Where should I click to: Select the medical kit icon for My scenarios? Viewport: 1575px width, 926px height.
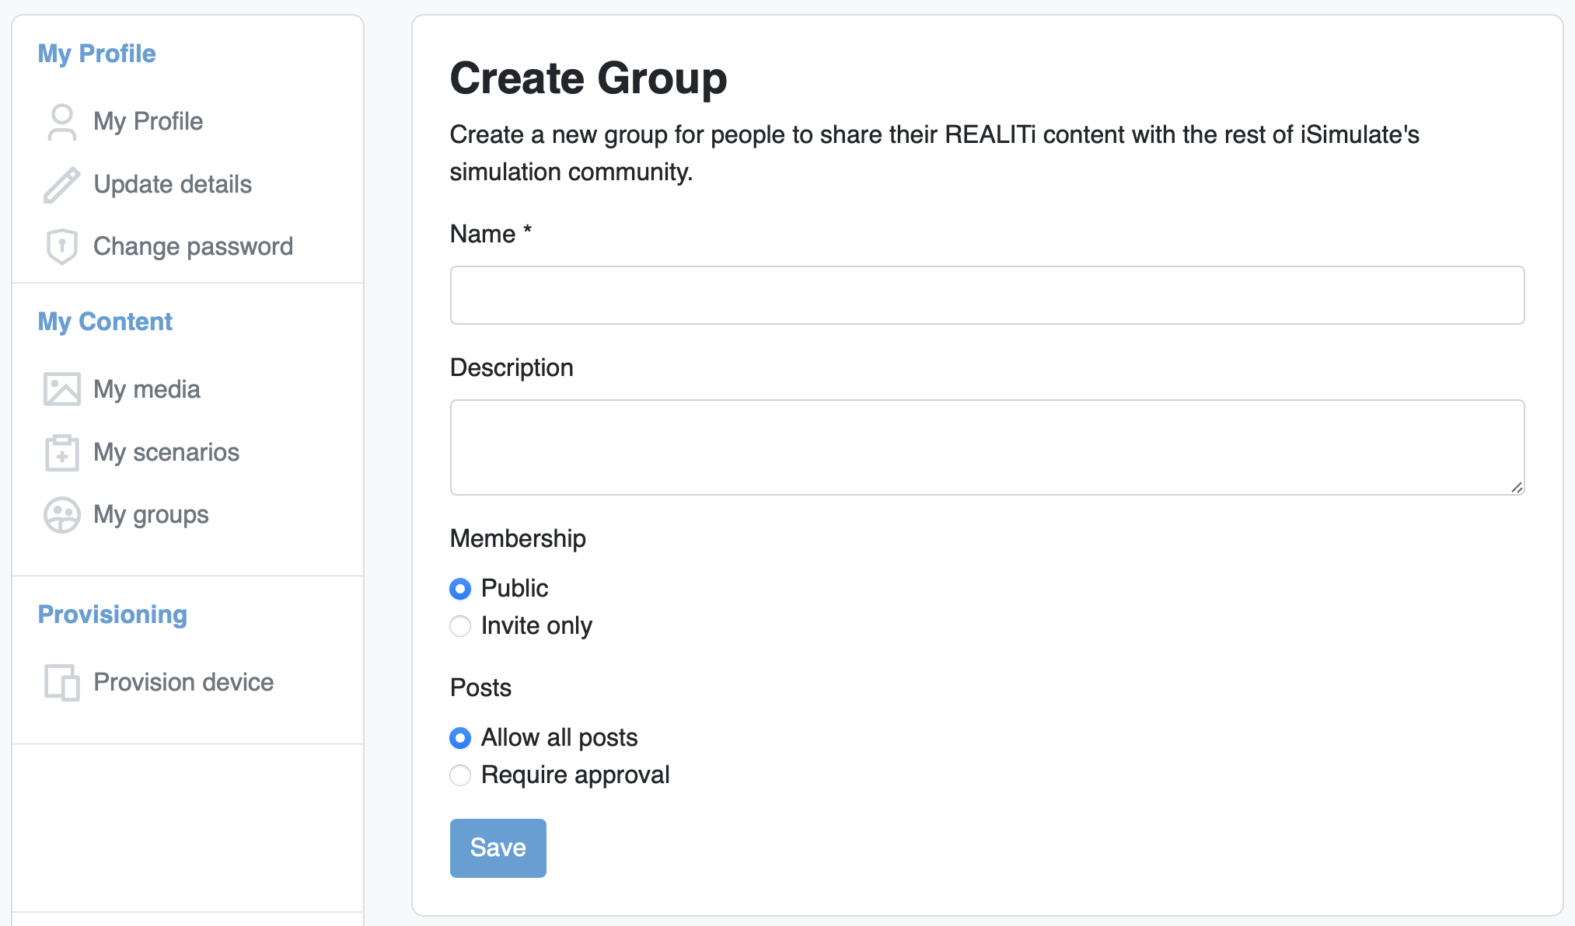pos(62,452)
